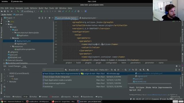The height and width of the screenshot is (103, 184).
Task: Expand External Libraries in Project tree
Action: click(x=4, y=60)
